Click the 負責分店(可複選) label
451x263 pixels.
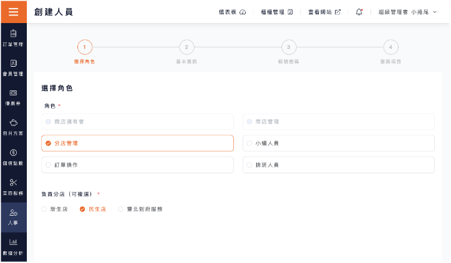tap(67, 194)
